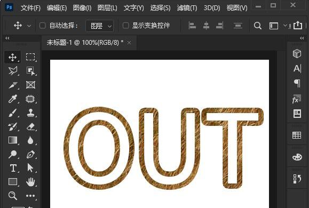Open the Swatches grid panel icon
The width and height of the screenshot is (309, 208).
297,135
